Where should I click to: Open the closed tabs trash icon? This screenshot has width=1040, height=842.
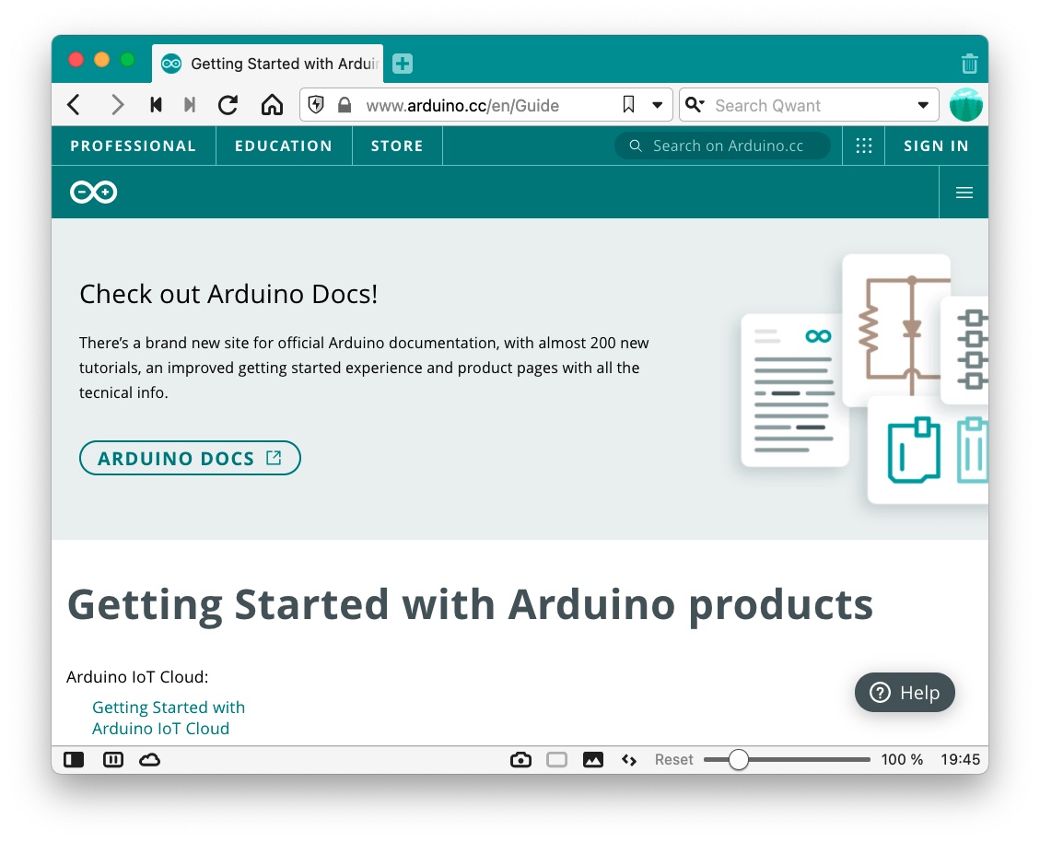(969, 64)
